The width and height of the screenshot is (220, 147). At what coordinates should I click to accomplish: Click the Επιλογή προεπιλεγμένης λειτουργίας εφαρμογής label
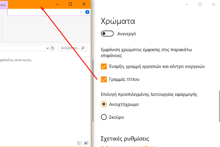pos(149,94)
